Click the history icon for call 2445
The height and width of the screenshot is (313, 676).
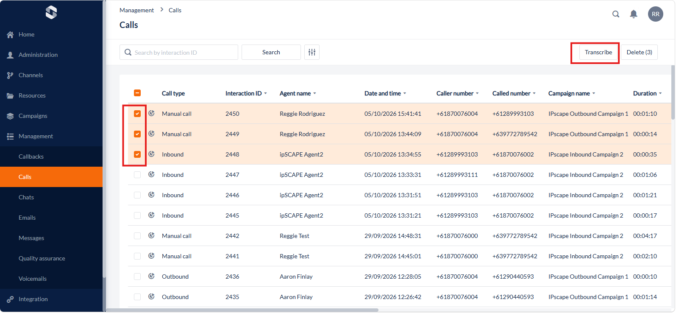point(151,215)
